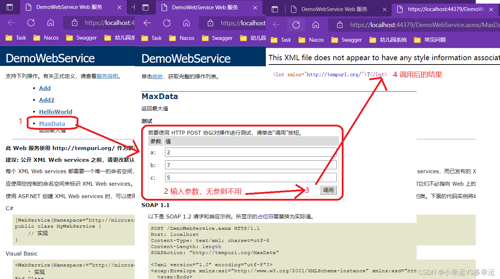The image size is (500, 279).
Task: Click the parameter b input field containing 7
Action: [x=249, y=165]
